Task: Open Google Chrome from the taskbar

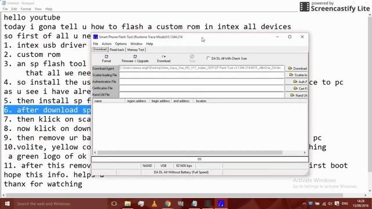Action: 168,204
